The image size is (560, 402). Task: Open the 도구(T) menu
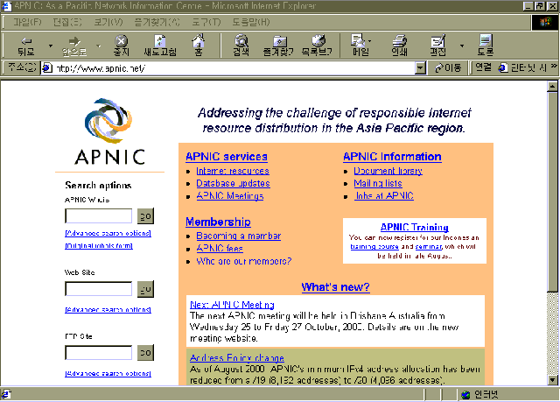click(x=206, y=22)
